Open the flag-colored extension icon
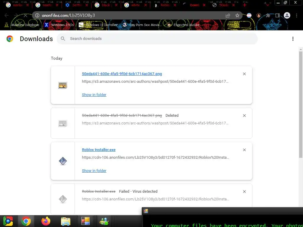Image resolution: width=303 pixels, height=227 pixels. point(249,15)
